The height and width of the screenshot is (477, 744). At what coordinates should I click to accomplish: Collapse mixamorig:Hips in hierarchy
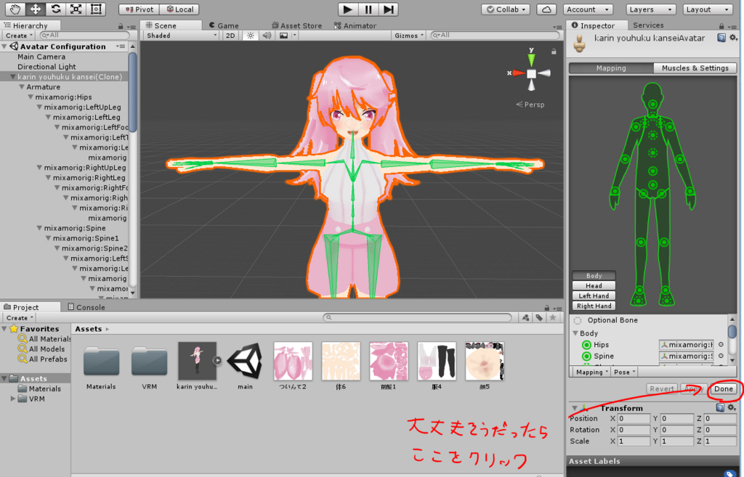coord(31,97)
